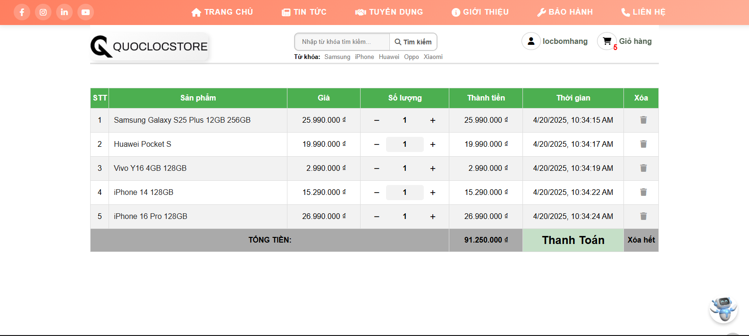Open the LinkedIn social icon

click(x=64, y=12)
